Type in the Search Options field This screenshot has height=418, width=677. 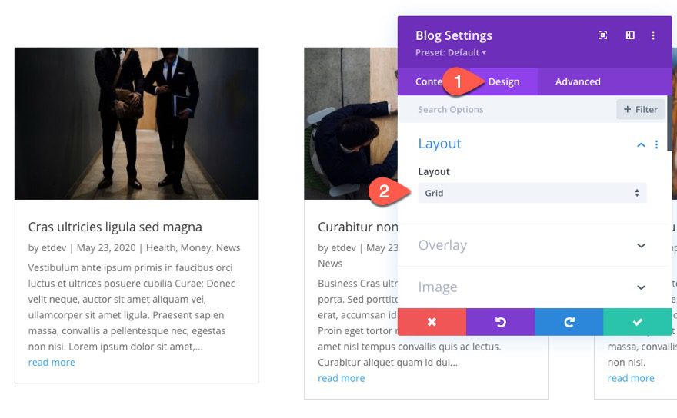point(508,109)
